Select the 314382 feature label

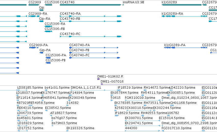click(72, 103)
